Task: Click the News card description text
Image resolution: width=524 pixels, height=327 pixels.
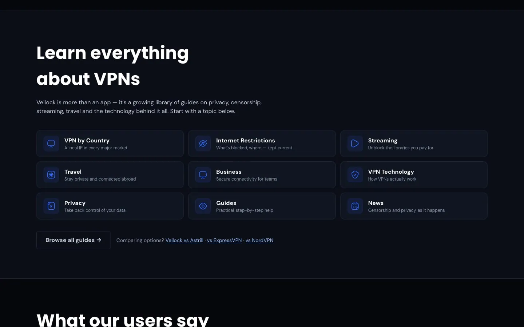Action: [x=406, y=210]
